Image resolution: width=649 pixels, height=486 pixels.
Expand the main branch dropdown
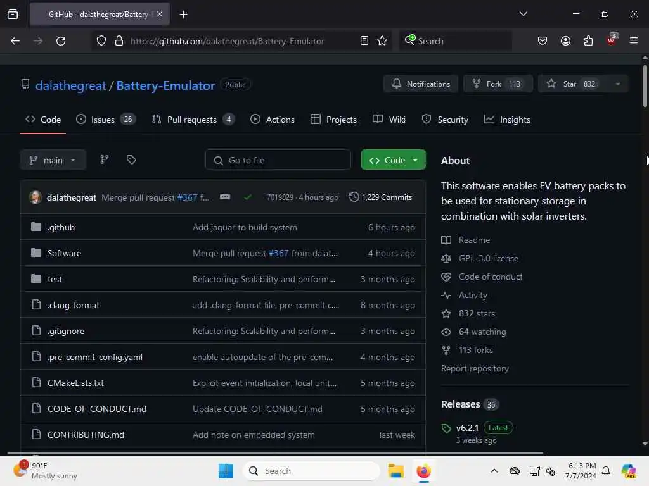[x=53, y=160]
